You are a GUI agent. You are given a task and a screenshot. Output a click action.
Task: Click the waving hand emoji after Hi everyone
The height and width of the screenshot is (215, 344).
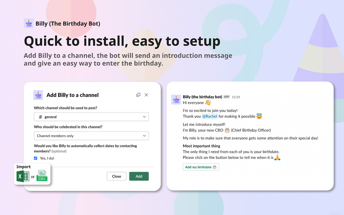coord(208,103)
